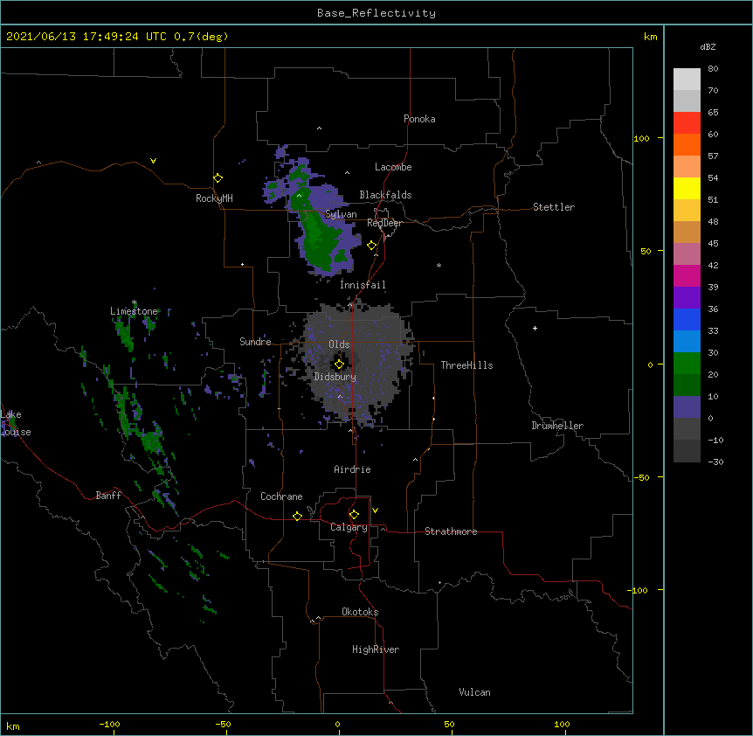Screen dimensions: 753x736
Task: Click the yellow diamond marker above the Calgary label
Action: [x=354, y=515]
